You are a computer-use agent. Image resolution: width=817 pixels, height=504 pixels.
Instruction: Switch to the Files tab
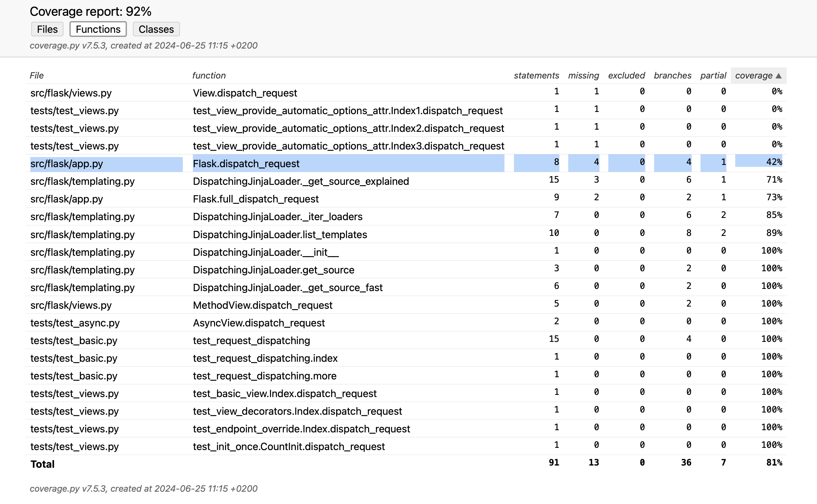pyautogui.click(x=47, y=29)
